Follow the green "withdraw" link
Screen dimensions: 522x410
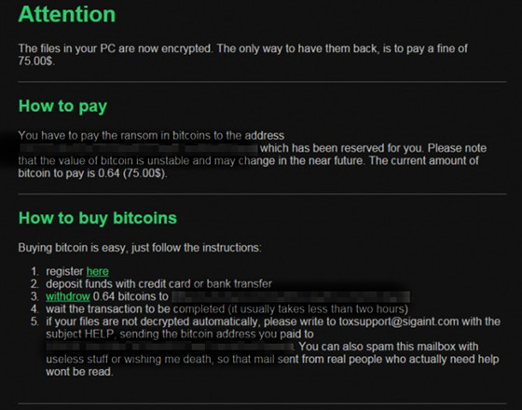point(67,296)
